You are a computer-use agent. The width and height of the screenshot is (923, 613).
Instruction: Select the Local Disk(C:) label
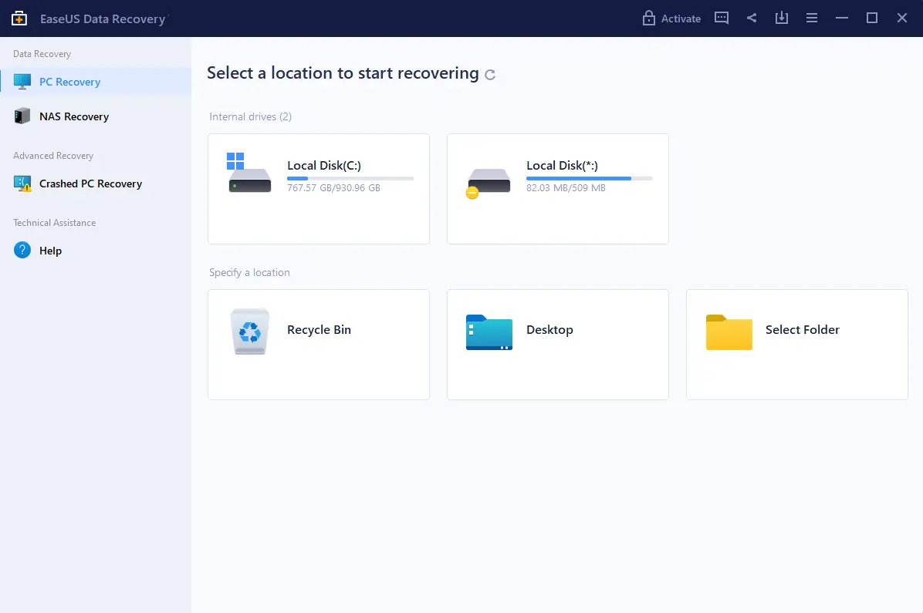324,165
